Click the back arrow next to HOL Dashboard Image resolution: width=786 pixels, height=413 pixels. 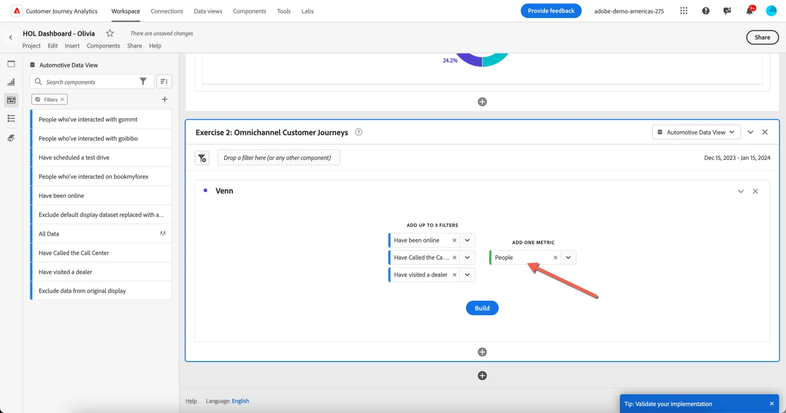(10, 37)
